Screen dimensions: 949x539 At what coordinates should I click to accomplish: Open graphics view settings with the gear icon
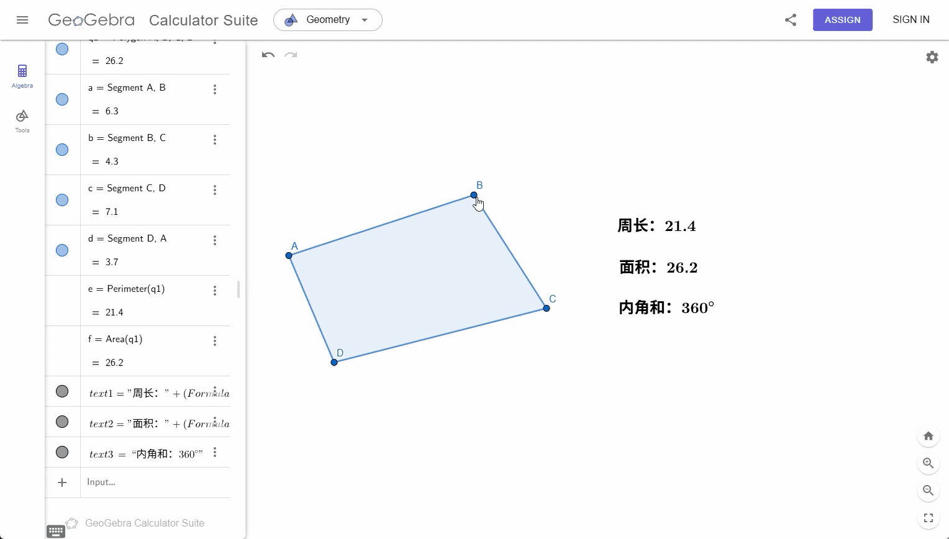click(x=932, y=57)
